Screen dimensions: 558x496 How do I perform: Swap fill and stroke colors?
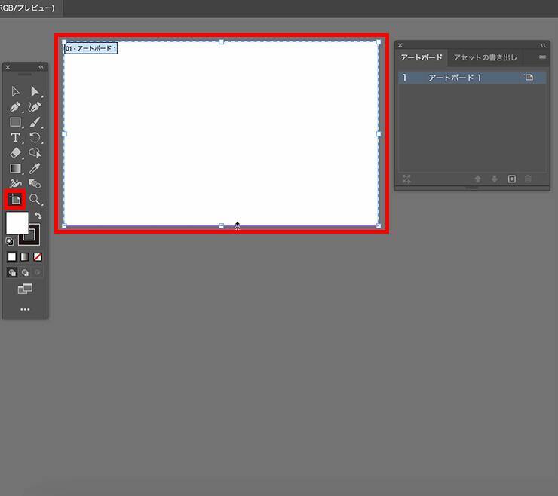pos(38,216)
